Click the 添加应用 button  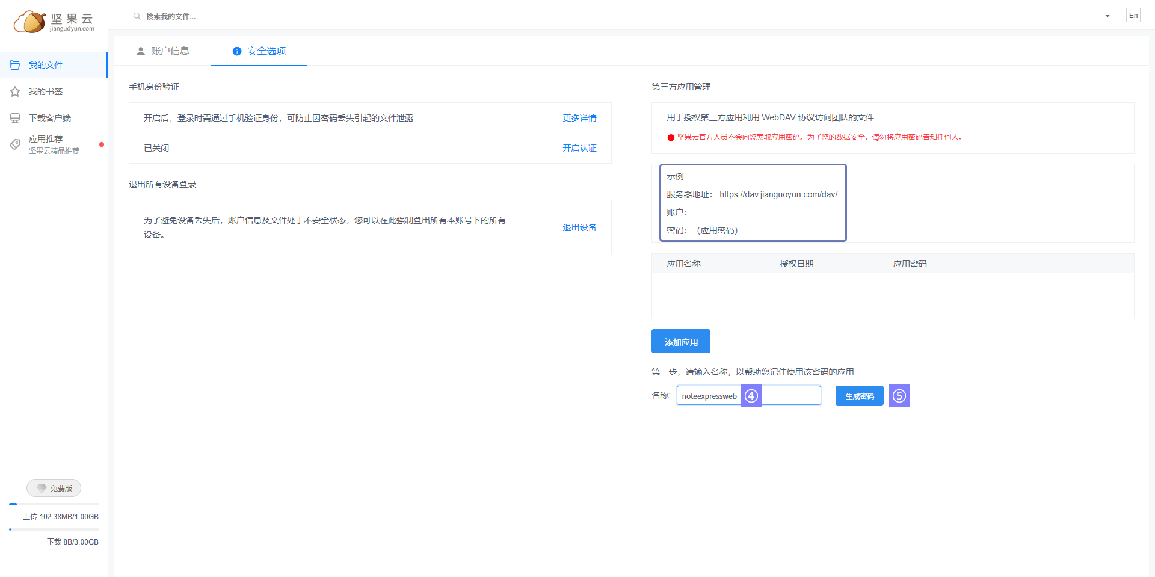point(680,342)
